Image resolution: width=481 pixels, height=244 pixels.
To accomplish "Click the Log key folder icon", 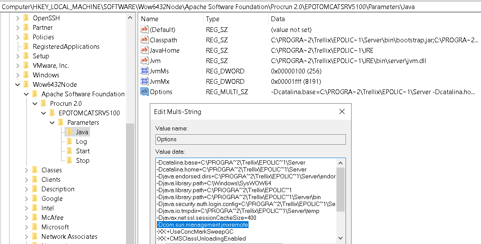I will 69,141.
